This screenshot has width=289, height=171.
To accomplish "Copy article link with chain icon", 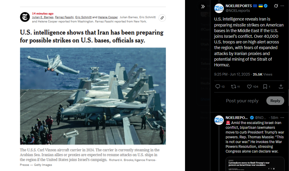I will pos(162,18).
